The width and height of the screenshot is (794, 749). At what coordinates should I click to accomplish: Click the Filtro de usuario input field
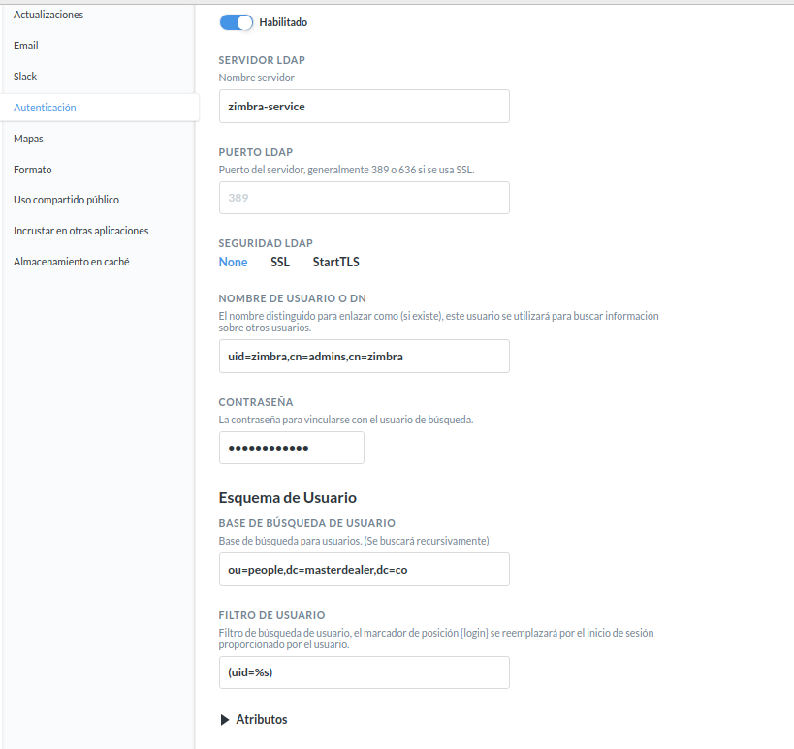point(364,672)
